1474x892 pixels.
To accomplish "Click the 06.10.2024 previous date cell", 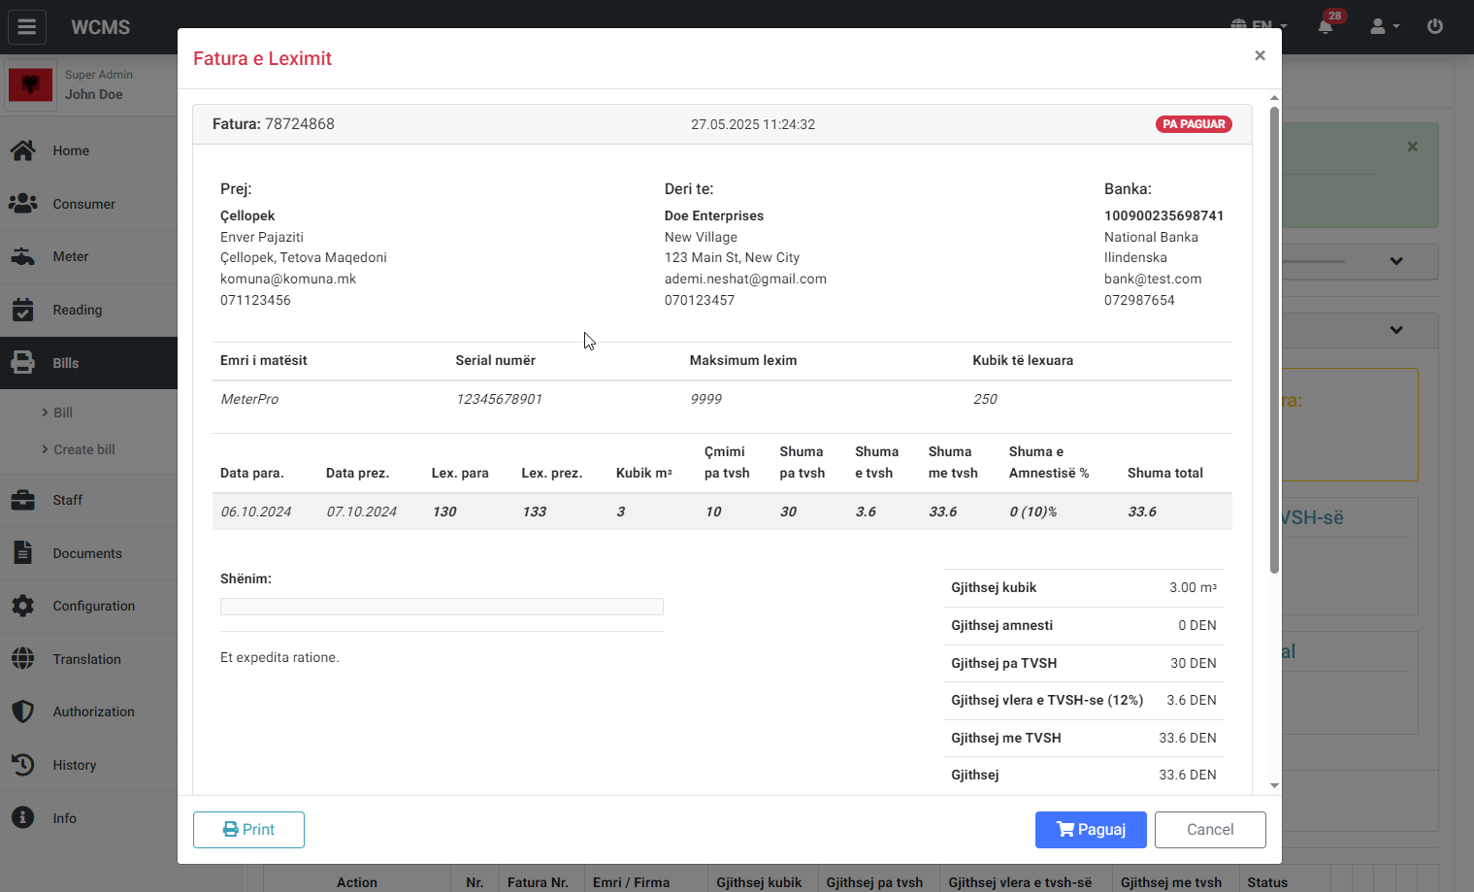I will pyautogui.click(x=256, y=512).
